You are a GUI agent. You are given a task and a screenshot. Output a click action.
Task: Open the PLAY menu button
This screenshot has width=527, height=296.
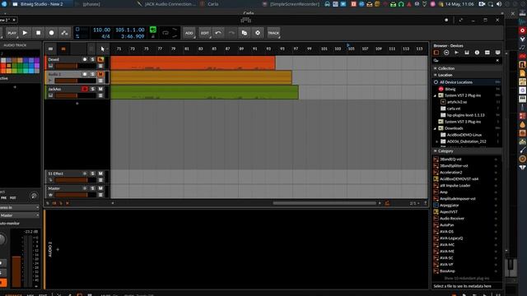(12, 33)
